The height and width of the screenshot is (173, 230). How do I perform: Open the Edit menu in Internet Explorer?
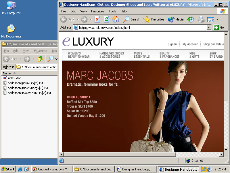[x=73, y=11]
